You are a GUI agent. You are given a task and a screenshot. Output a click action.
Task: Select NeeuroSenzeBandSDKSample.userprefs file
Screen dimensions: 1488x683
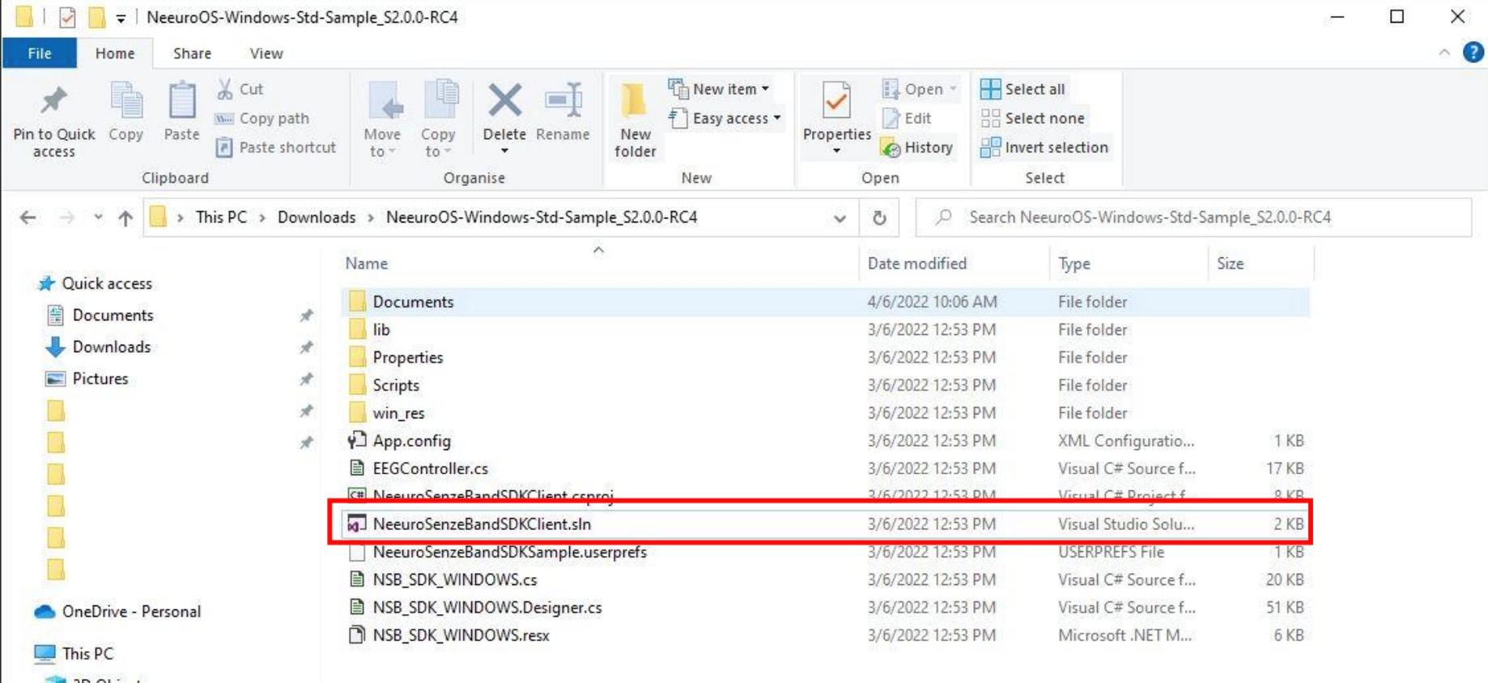point(824,552)
